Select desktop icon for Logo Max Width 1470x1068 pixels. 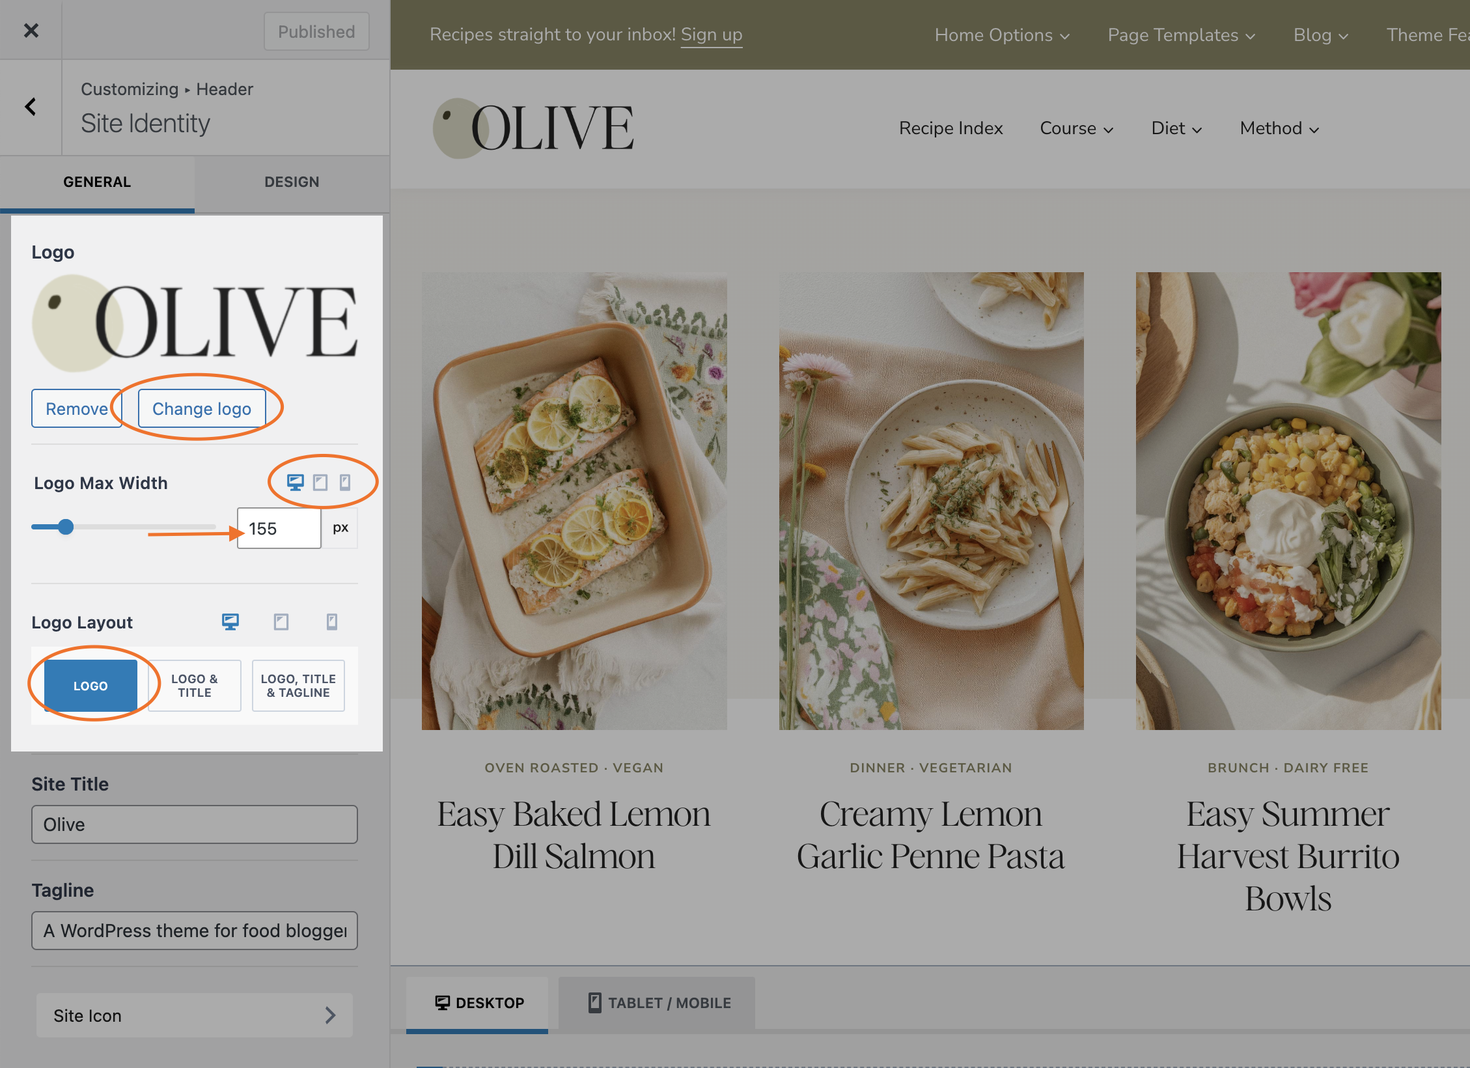click(x=295, y=482)
